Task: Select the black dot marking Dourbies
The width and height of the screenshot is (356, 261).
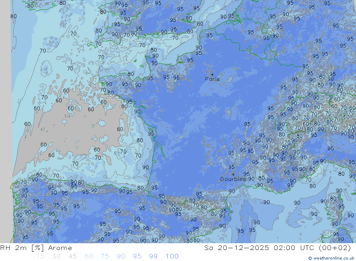Action: coord(233,174)
